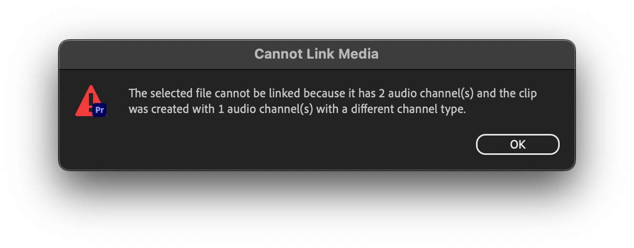634x248 pixels.
Task: Click the Premiere Pro 'Pr' badge
Action: pyautogui.click(x=99, y=110)
